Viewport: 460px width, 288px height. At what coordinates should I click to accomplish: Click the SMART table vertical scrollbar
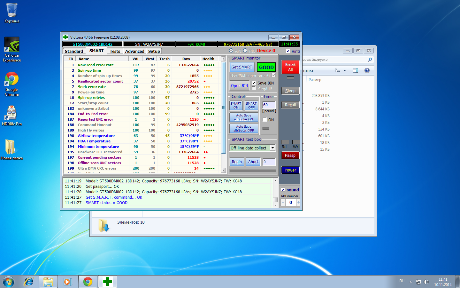click(224, 115)
